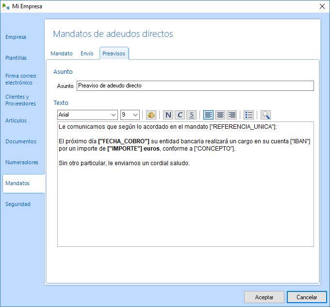Click in the Asunto input field
This screenshot has width=330, height=307.
click(x=195, y=86)
